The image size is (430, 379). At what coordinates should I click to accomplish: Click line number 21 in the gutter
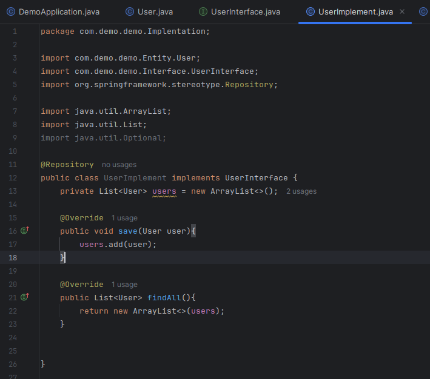[x=13, y=298]
